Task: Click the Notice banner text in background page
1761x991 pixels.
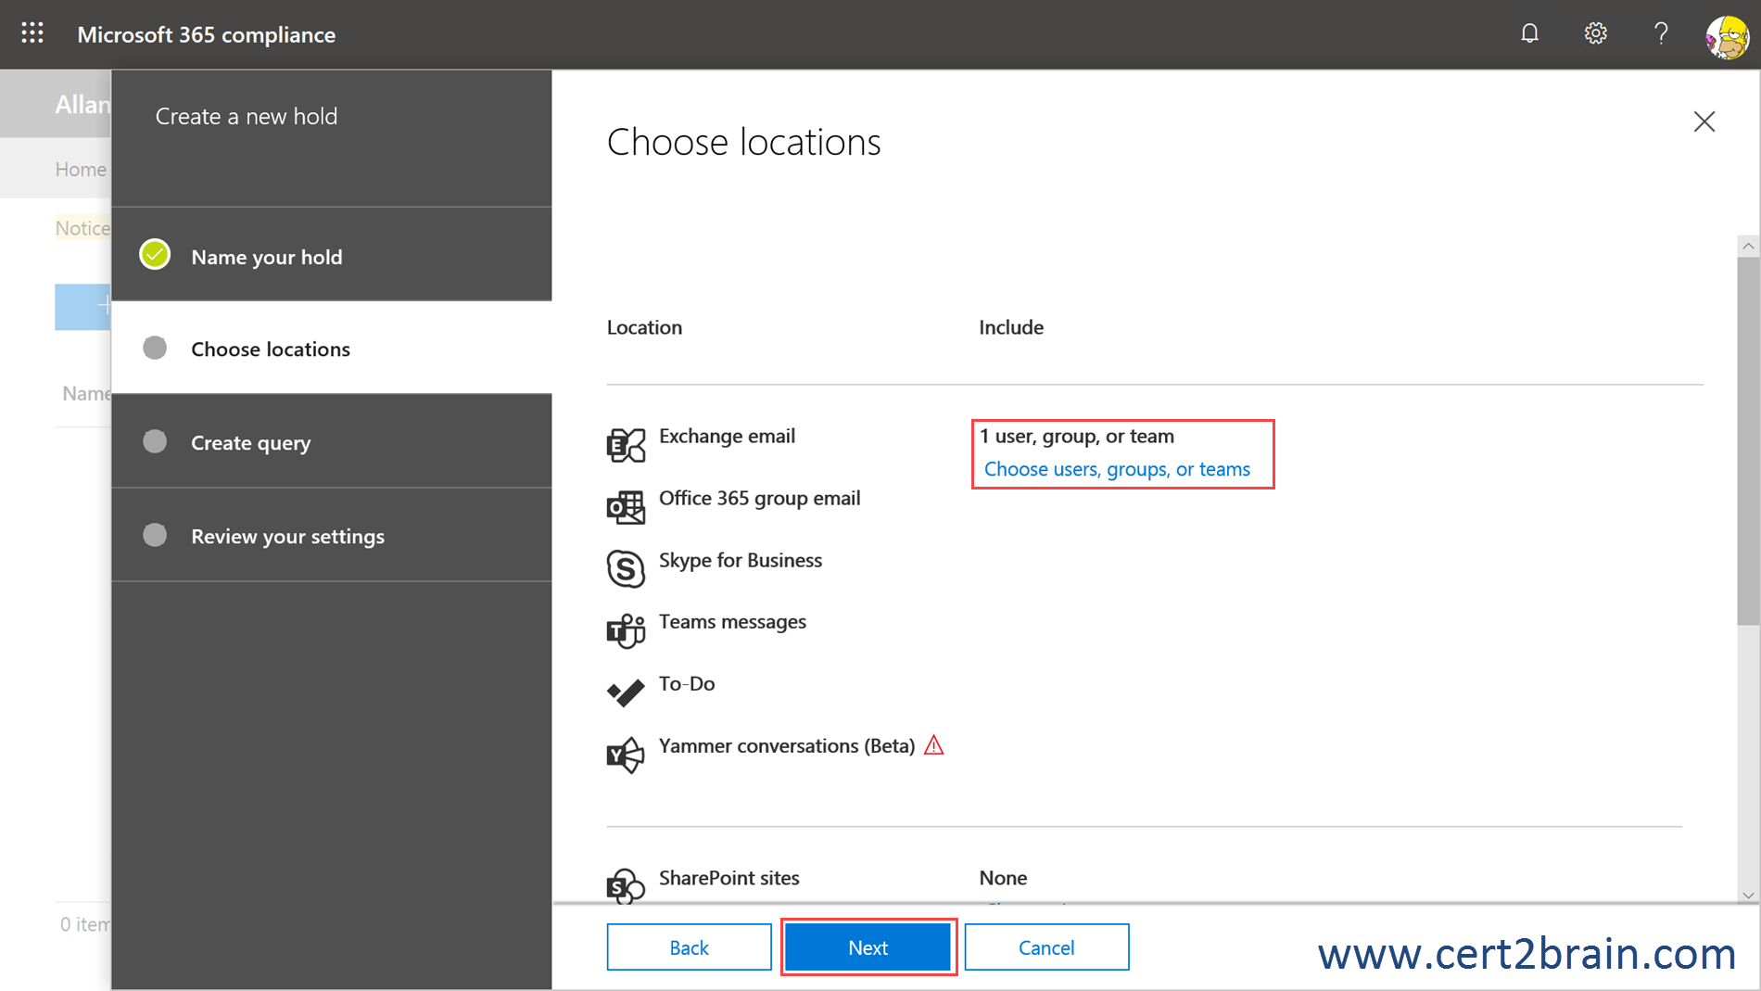Action: pyautogui.click(x=82, y=228)
